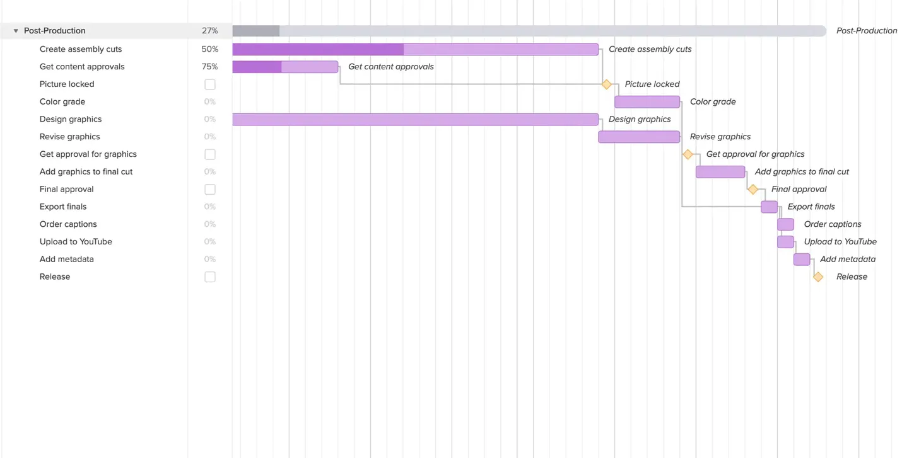The height and width of the screenshot is (458, 902).
Task: Click the Release chart label
Action: click(852, 277)
